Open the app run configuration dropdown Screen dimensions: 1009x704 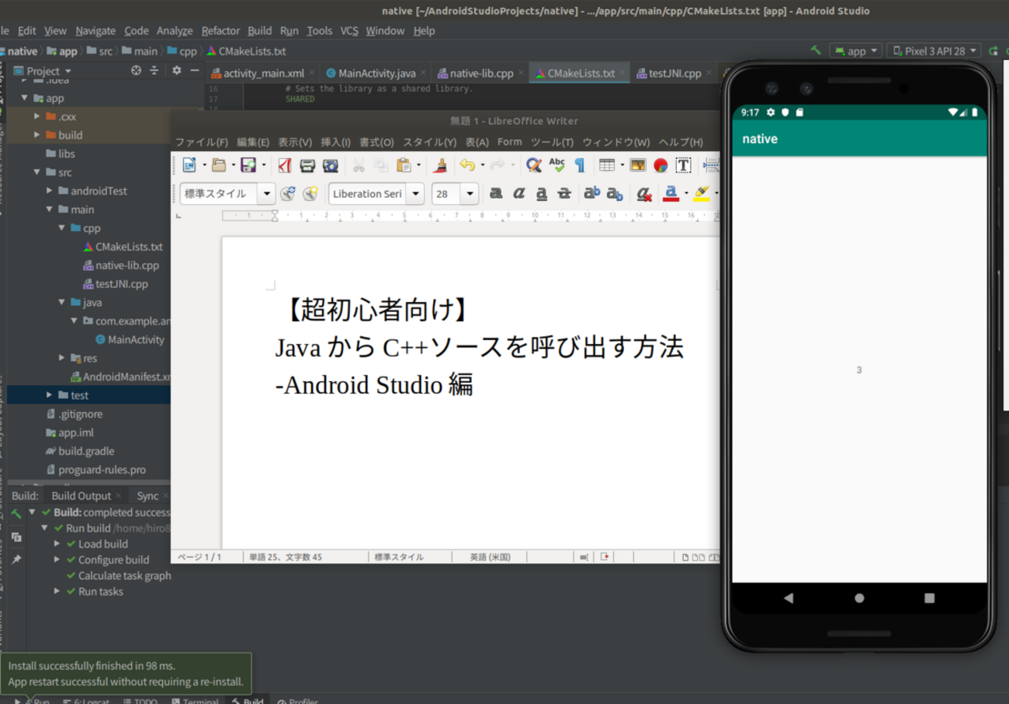coord(856,50)
